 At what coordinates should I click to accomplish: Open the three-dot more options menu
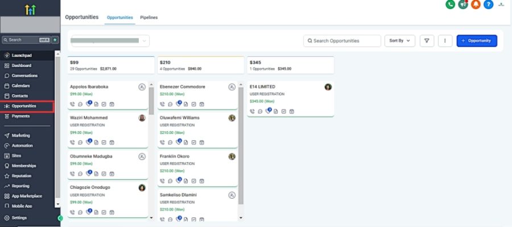tap(445, 41)
